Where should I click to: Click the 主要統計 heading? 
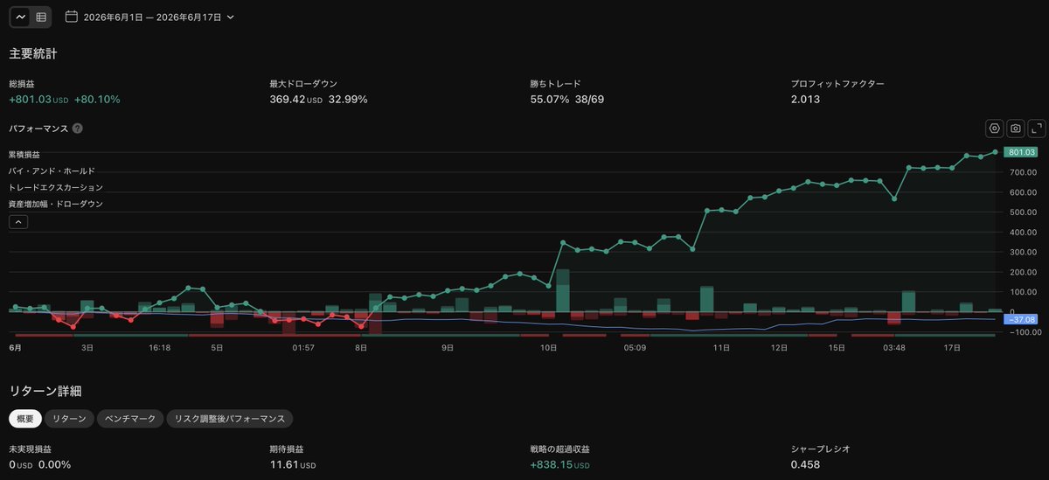(x=33, y=53)
